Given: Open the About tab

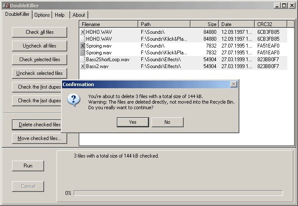Looking at the screenshot, I should pyautogui.click(x=79, y=15).
